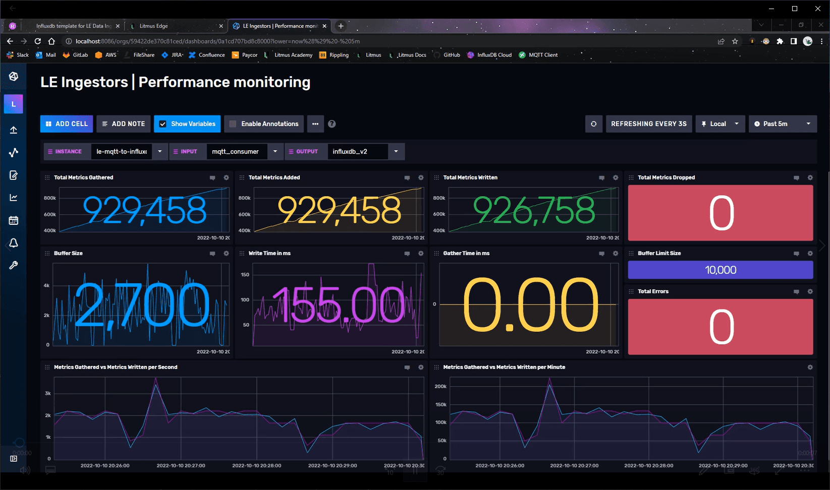Click the ADD CELL button
This screenshot has height=490, width=830.
(66, 124)
